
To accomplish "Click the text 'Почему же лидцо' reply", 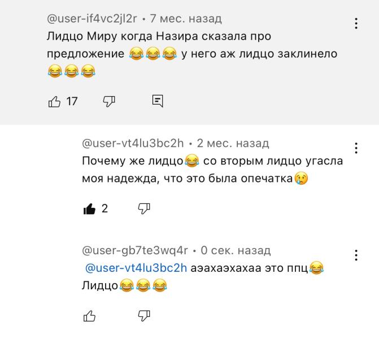I will tap(133, 161).
